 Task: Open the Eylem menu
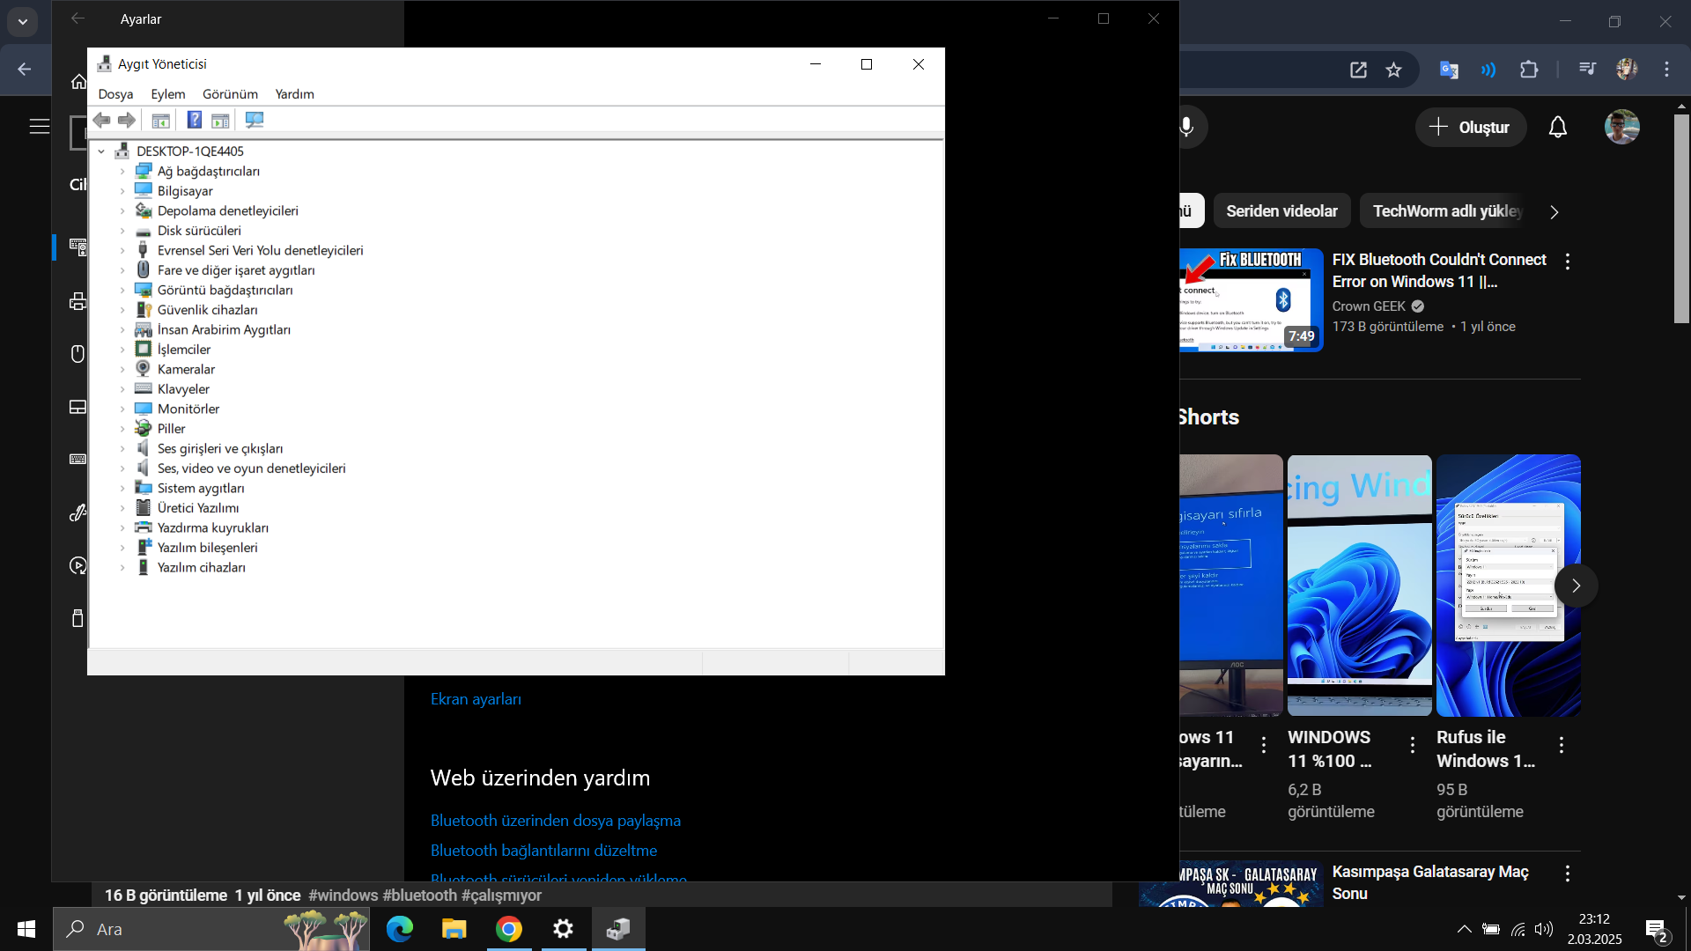pos(167,94)
